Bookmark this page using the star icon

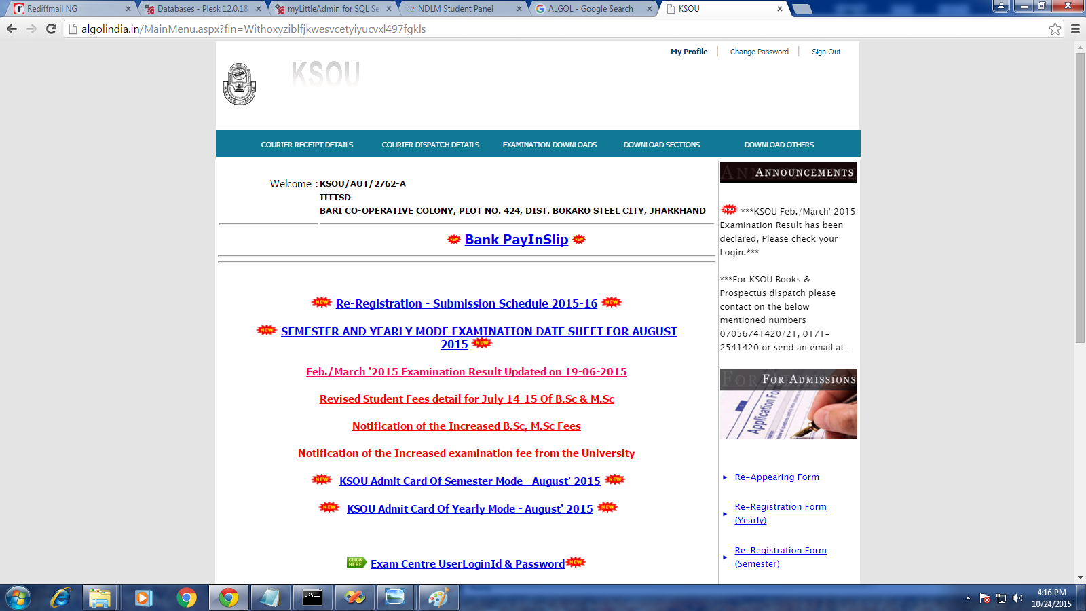point(1055,29)
